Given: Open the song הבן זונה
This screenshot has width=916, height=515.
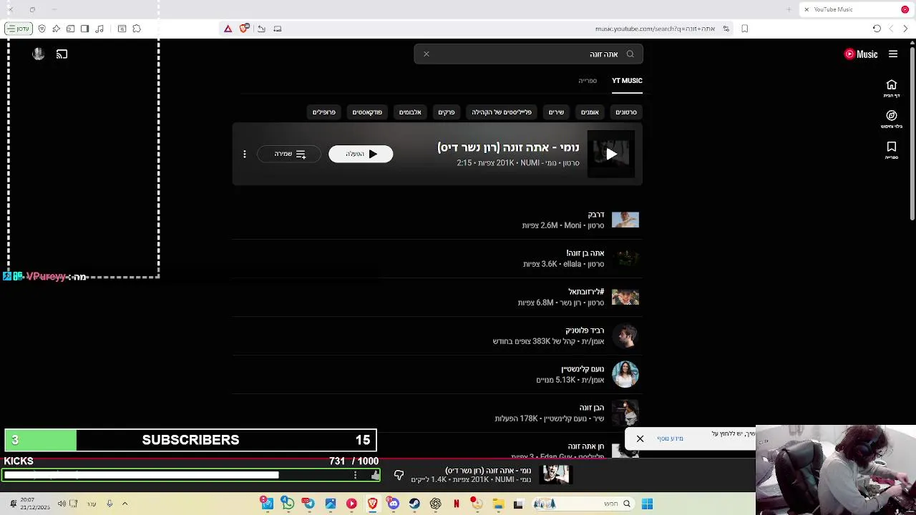Looking at the screenshot, I should tap(437, 413).
